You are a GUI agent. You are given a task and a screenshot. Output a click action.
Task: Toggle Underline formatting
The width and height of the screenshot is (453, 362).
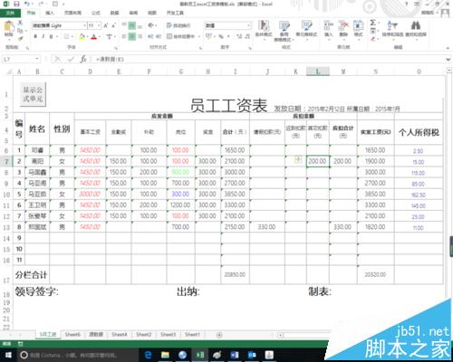pyautogui.click(x=51, y=36)
